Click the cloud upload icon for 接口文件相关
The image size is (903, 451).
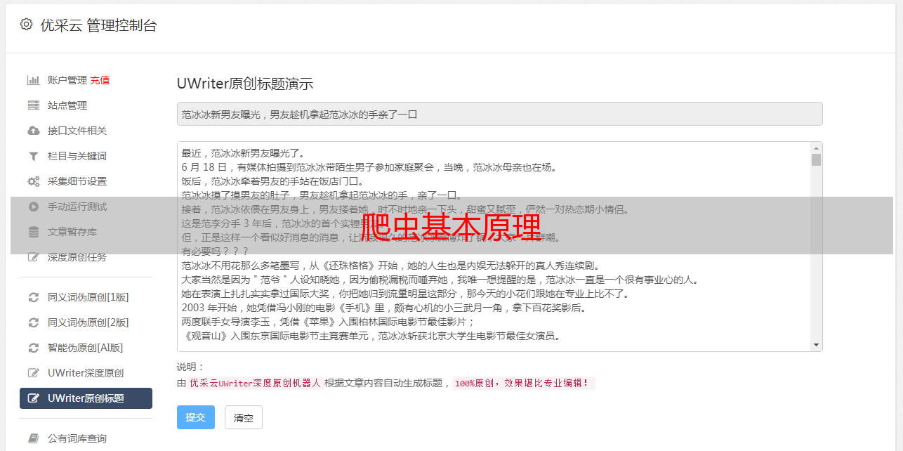[x=33, y=131]
